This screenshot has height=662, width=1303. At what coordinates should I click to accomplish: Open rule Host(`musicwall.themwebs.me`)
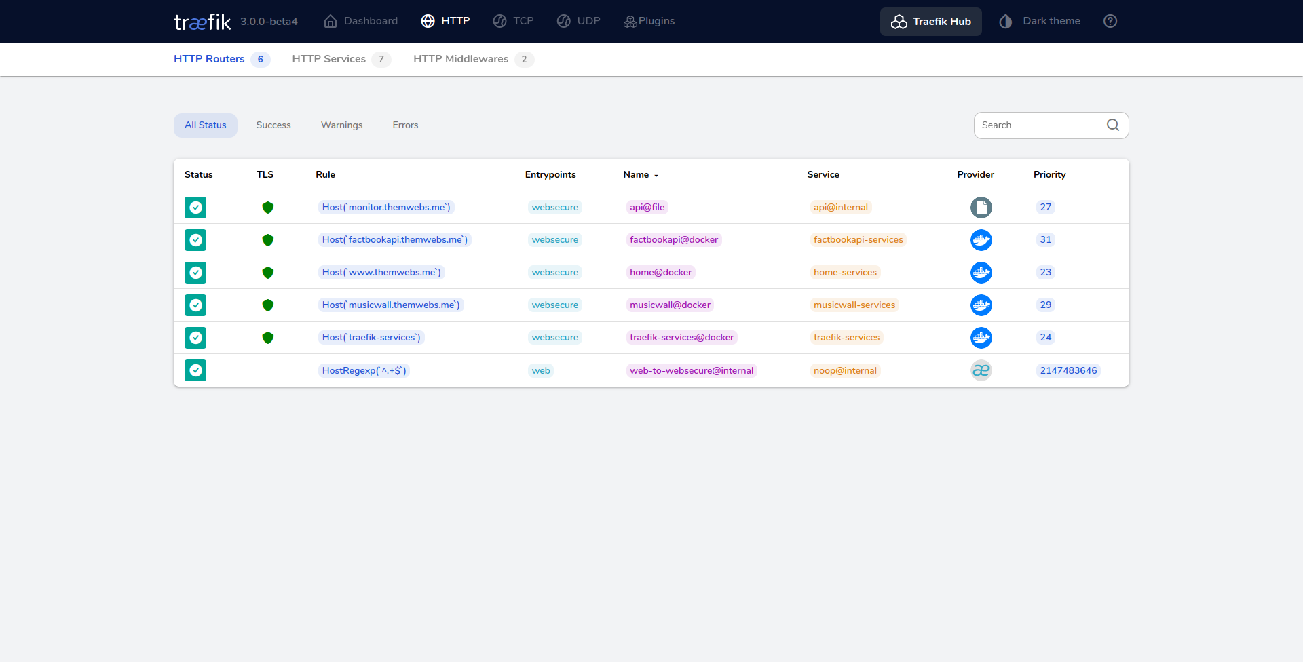[391, 305]
